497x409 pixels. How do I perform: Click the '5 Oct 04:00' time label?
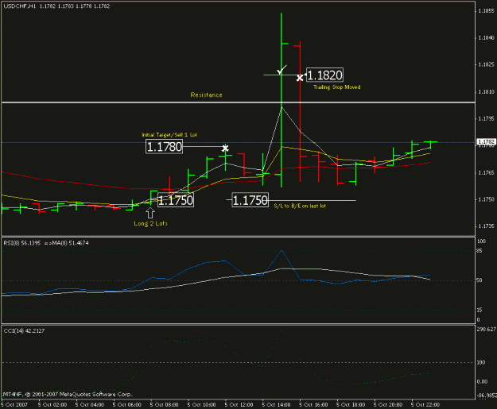click(90, 405)
